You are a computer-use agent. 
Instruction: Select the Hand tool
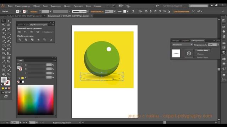click(x=4, y=74)
